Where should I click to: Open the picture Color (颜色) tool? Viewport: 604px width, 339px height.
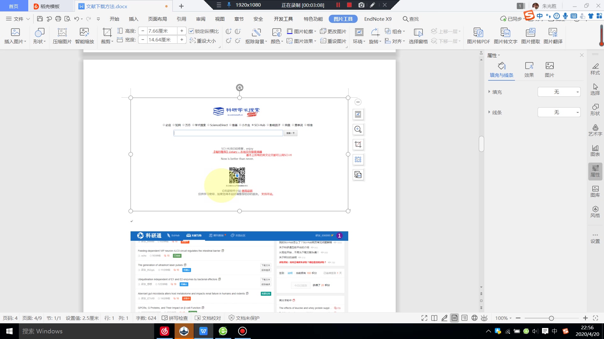pos(277,36)
